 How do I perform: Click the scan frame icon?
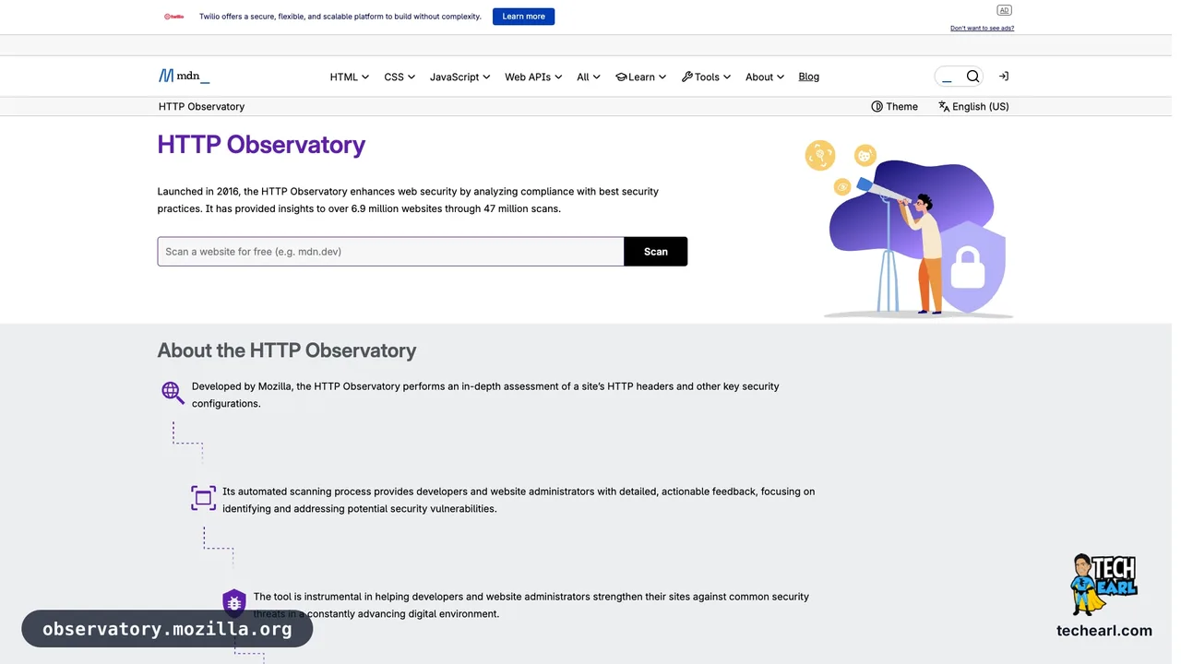tap(203, 498)
